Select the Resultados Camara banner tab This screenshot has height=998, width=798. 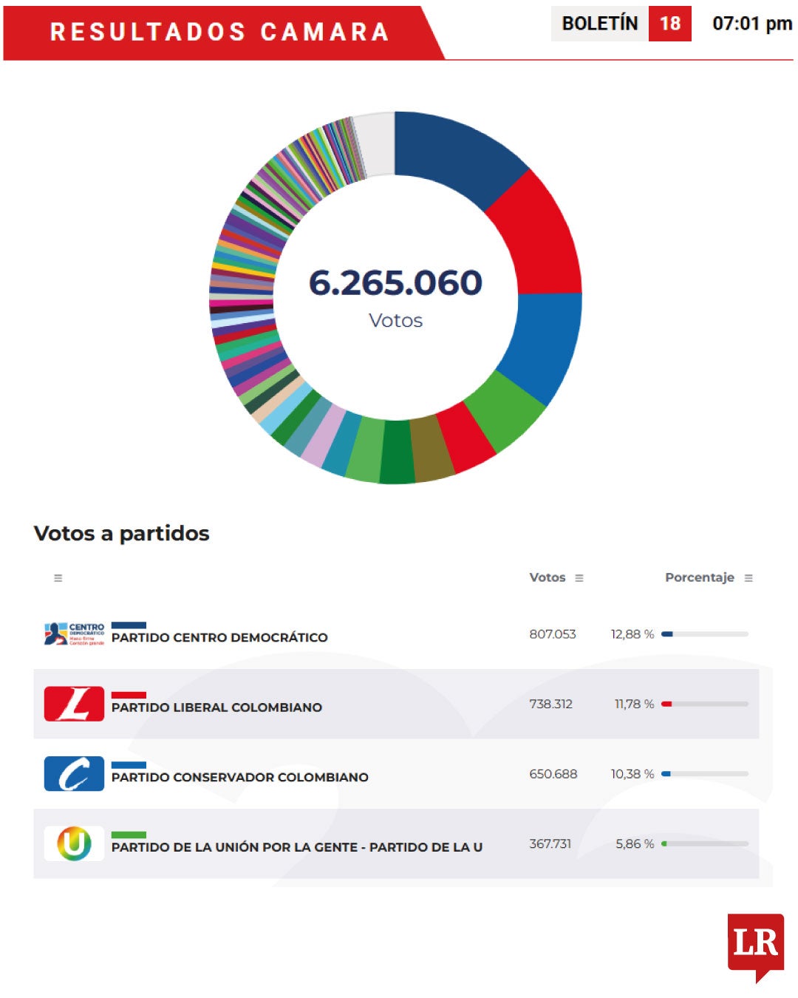219,32
